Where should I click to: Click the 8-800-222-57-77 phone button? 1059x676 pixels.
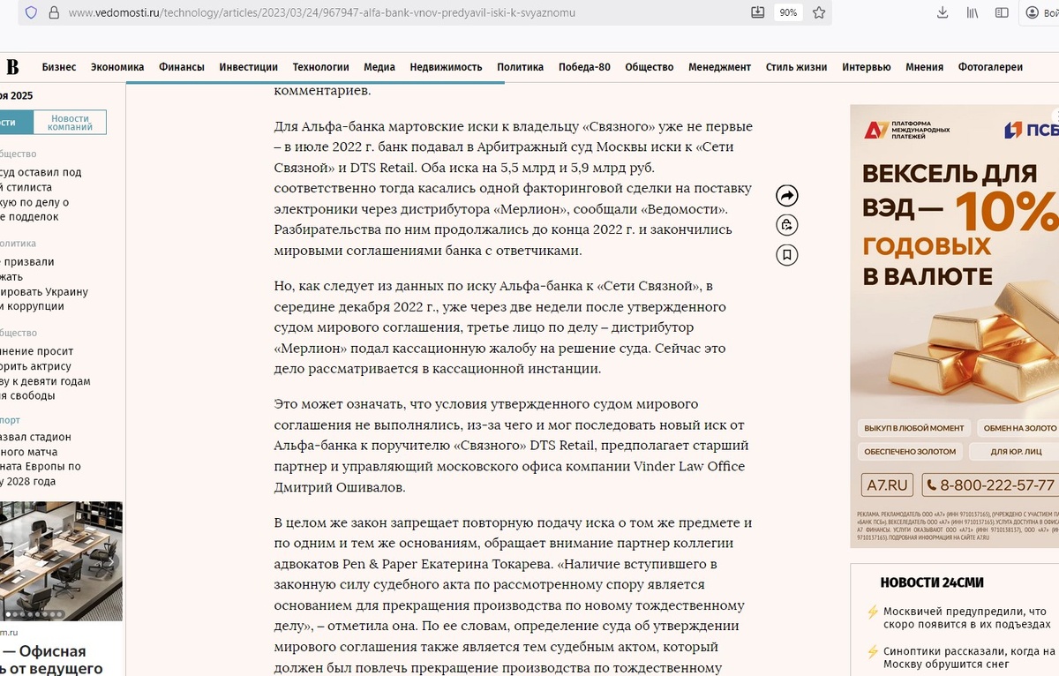(990, 485)
